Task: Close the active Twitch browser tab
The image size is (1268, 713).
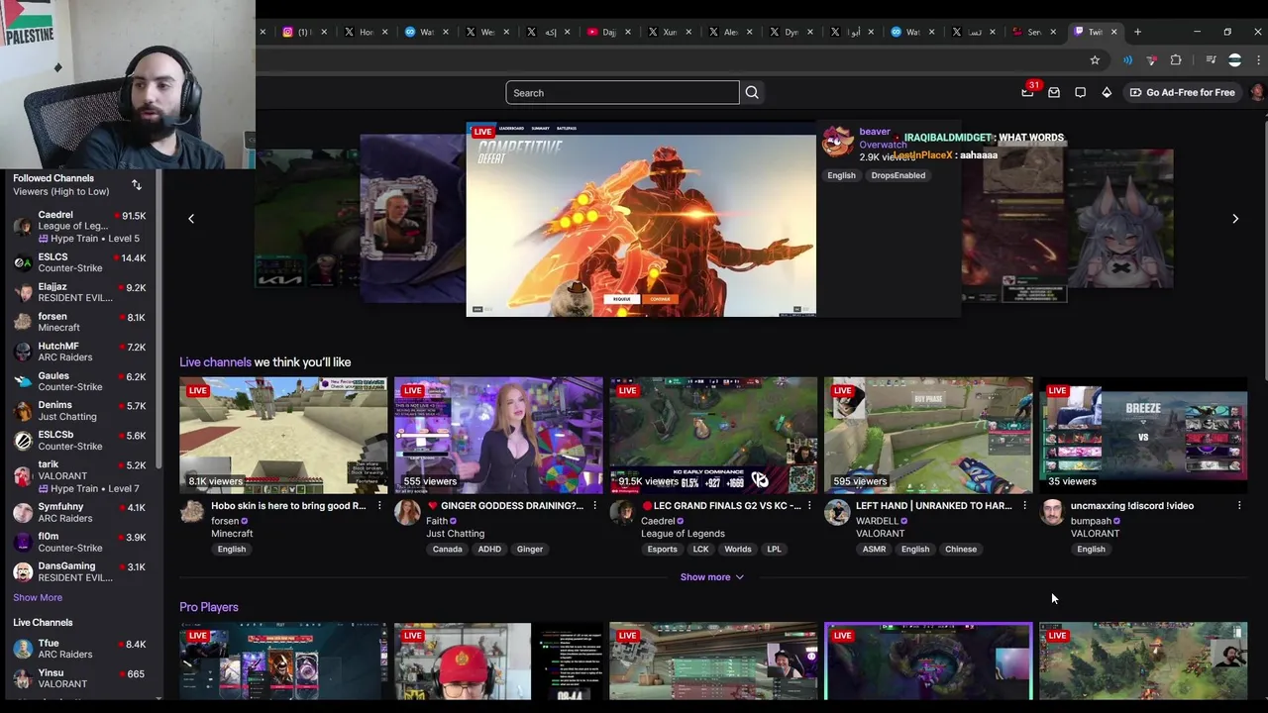Action: pos(1113,32)
